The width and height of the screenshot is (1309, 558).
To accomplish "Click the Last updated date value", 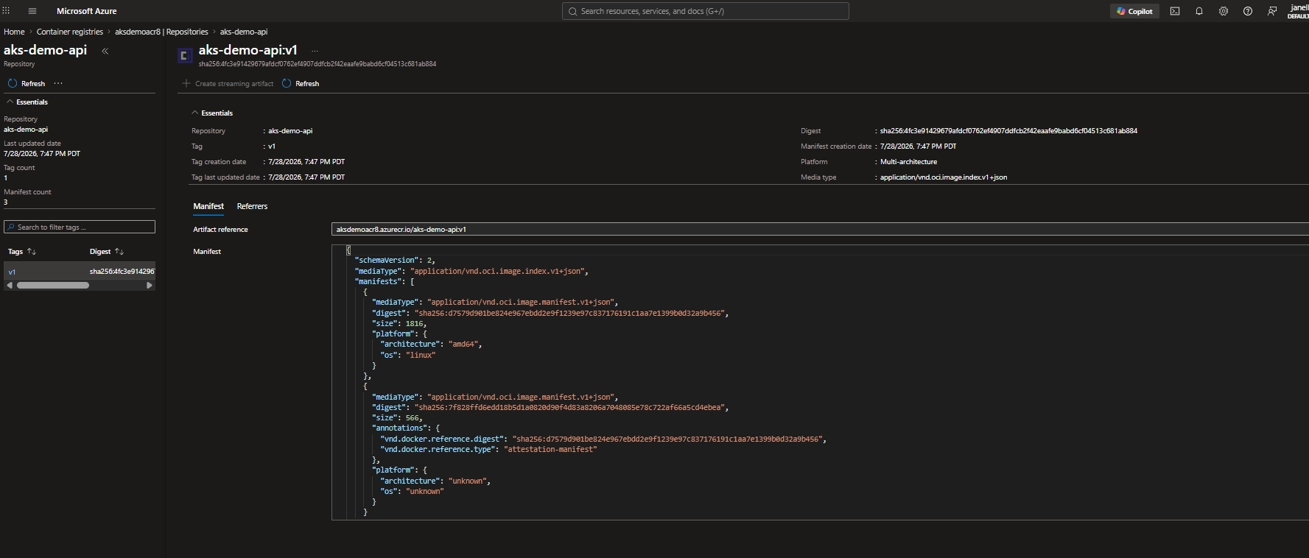I will pos(42,154).
